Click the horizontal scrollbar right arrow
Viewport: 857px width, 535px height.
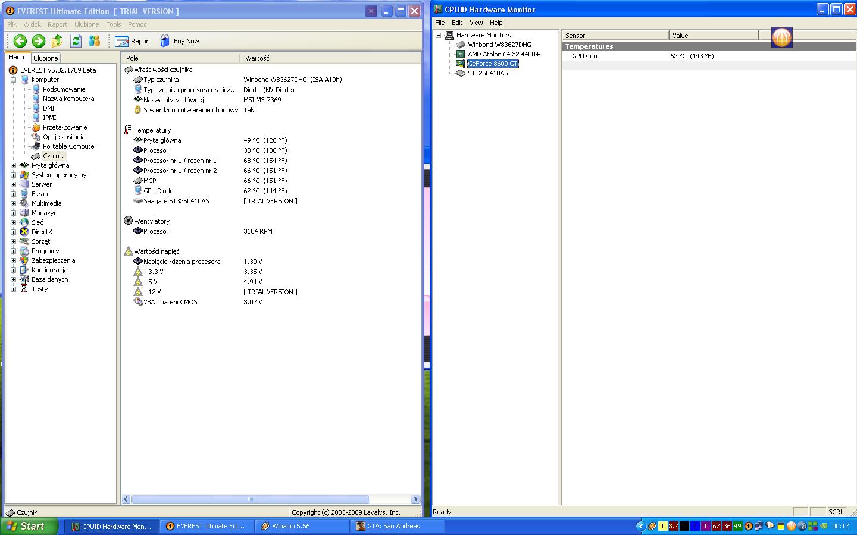point(415,499)
